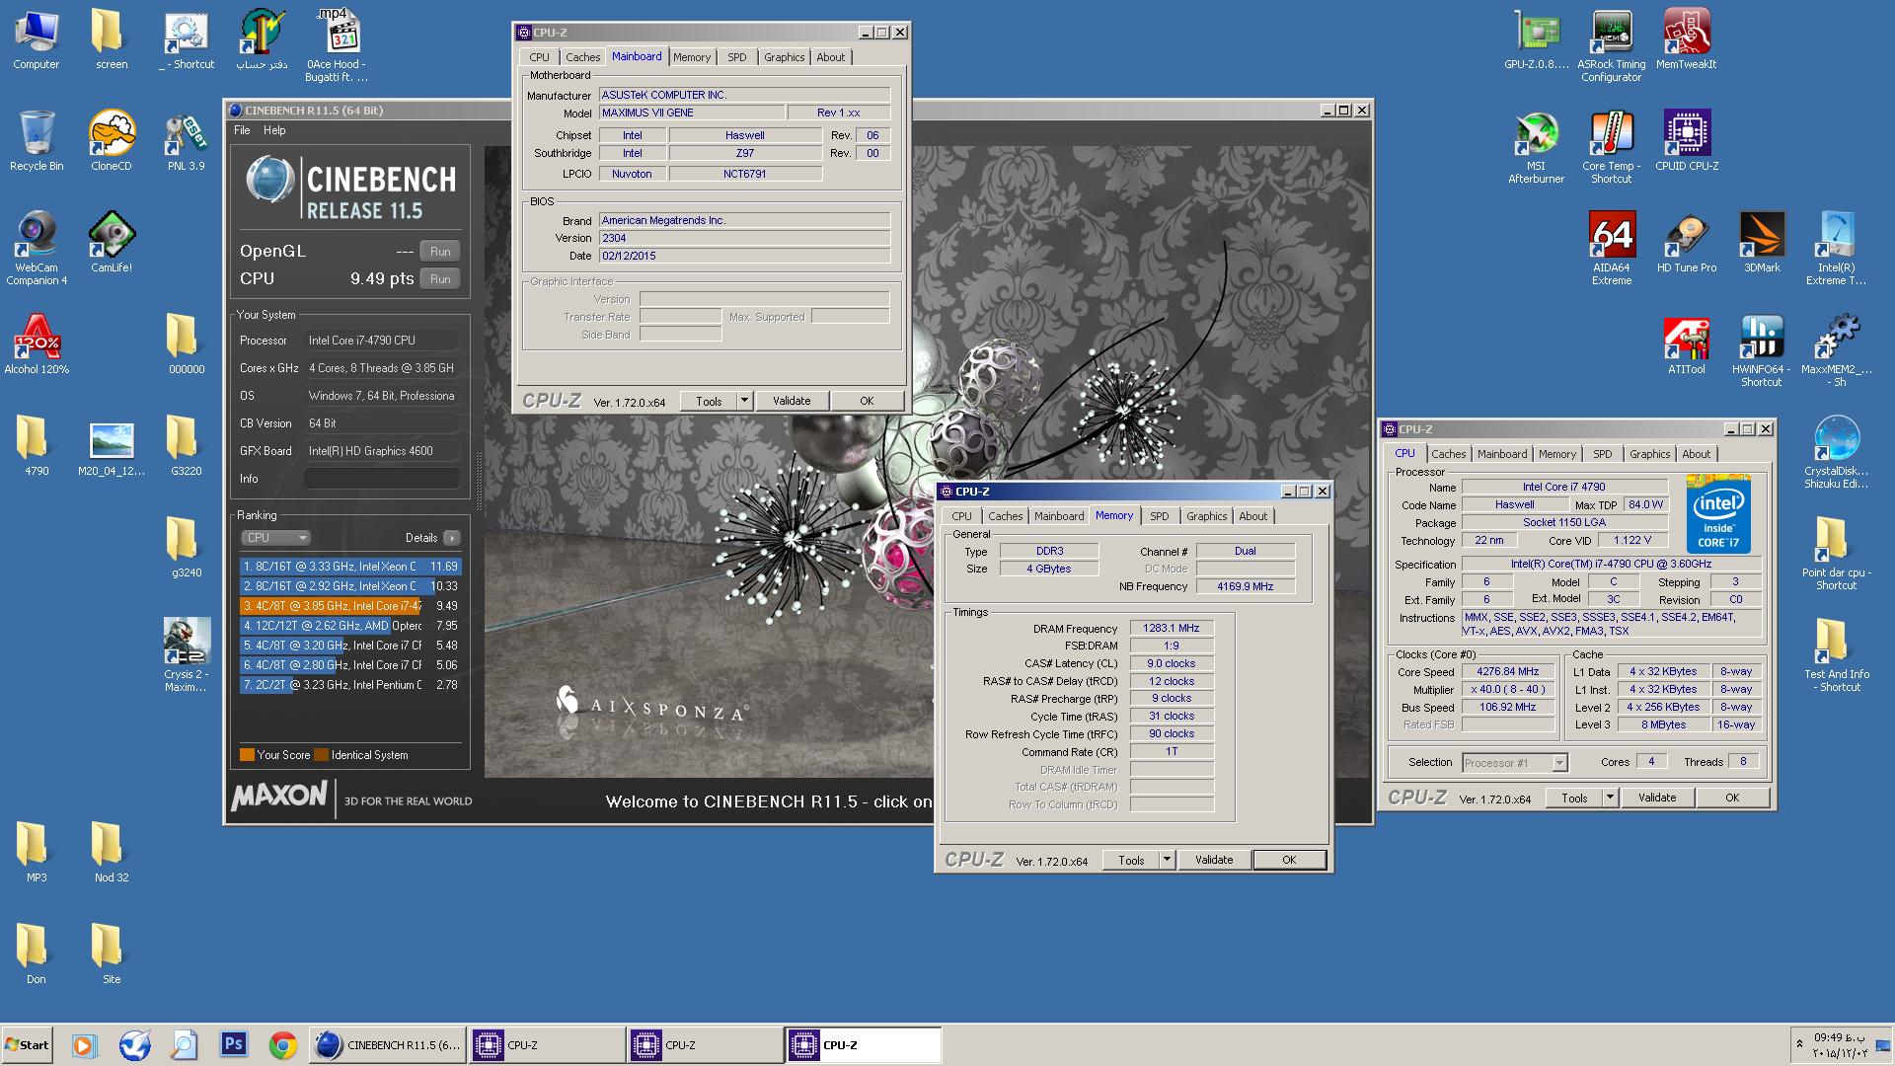Image resolution: width=1895 pixels, height=1066 pixels.
Task: Open Cinebench Help menu
Action: pos(274,130)
